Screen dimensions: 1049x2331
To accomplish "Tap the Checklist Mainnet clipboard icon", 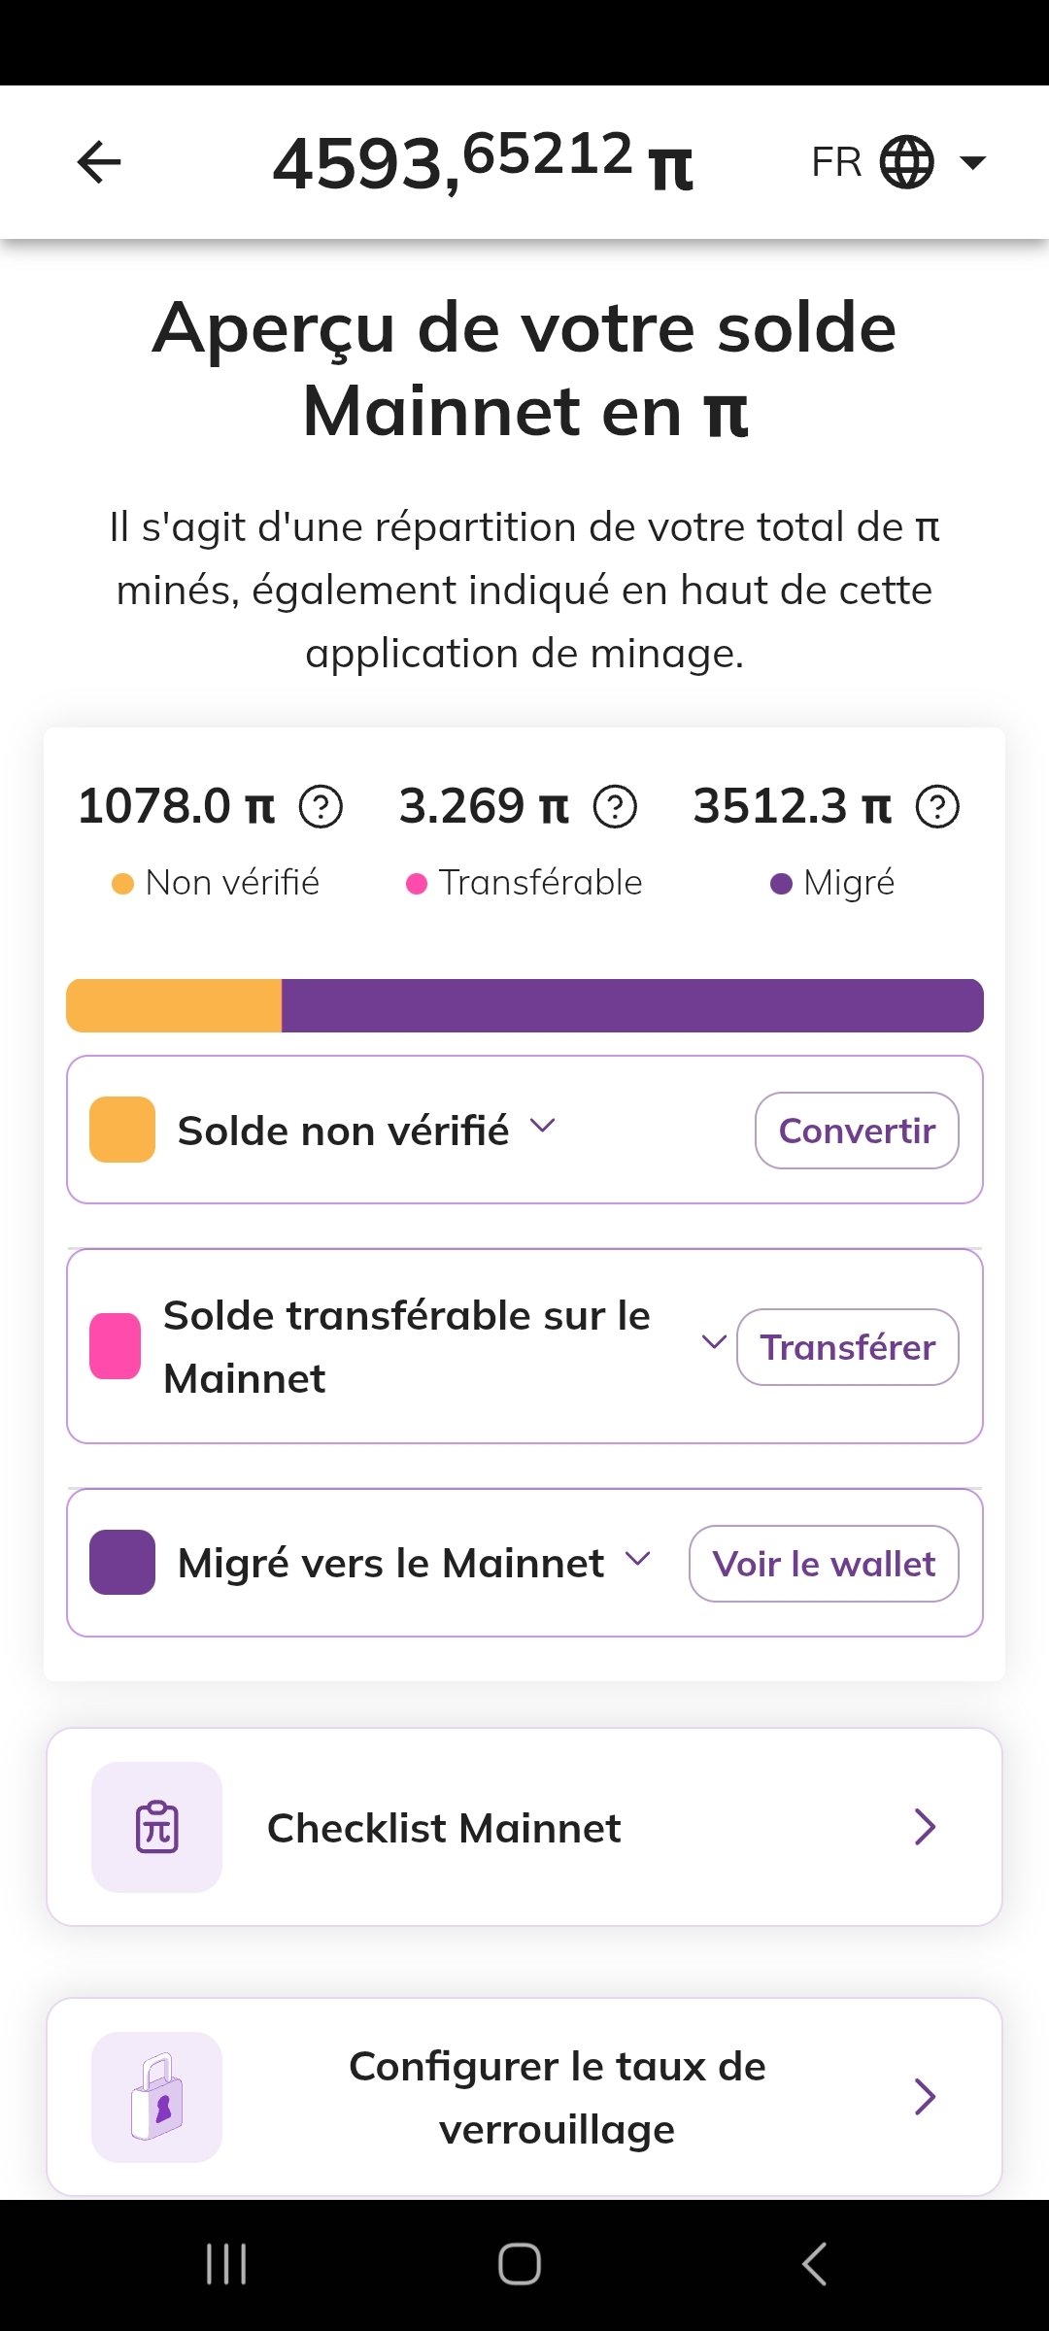I will [x=156, y=1827].
